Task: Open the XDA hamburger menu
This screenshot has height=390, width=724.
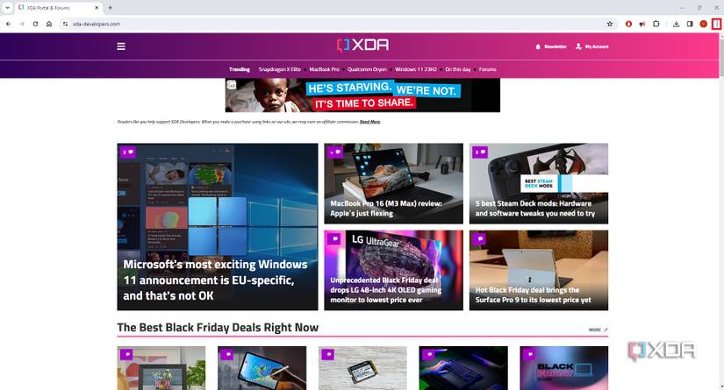Action: point(121,46)
